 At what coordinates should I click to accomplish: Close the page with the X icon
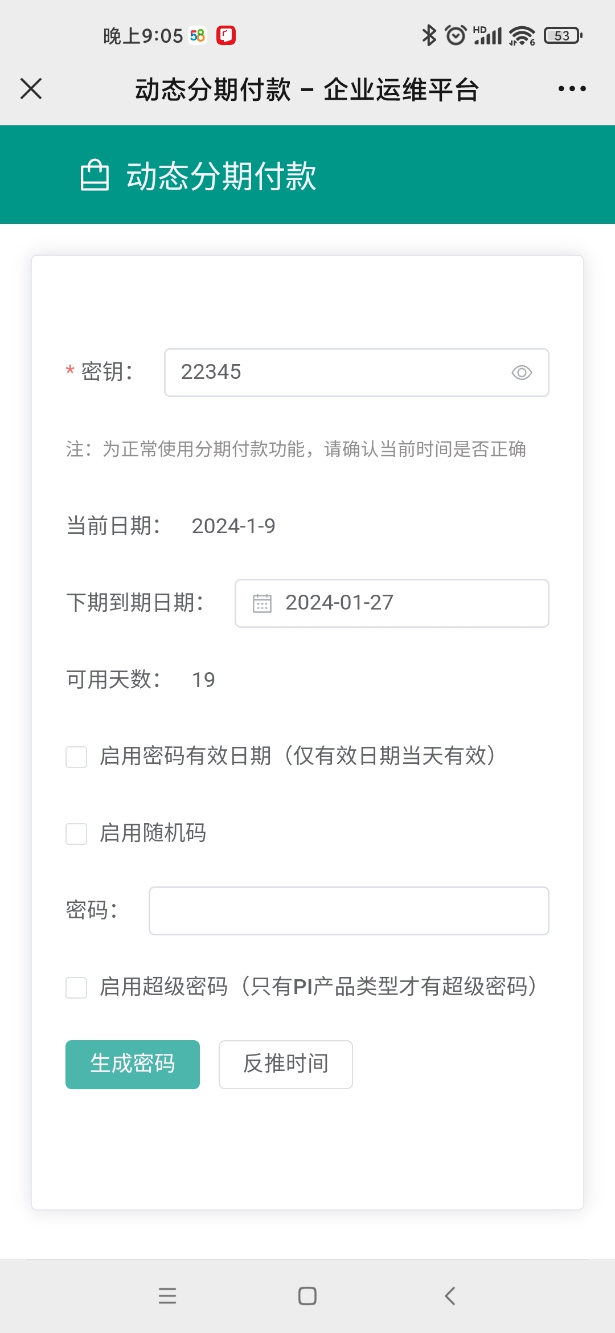[x=31, y=89]
